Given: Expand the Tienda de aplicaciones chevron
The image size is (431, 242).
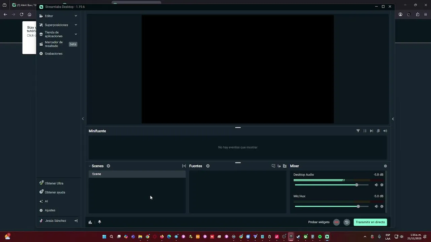Looking at the screenshot, I should pyautogui.click(x=76, y=34).
